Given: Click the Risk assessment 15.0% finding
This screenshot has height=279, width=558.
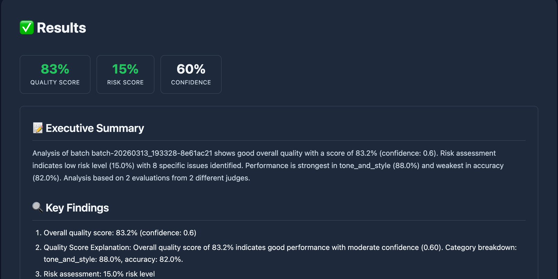Looking at the screenshot, I should (x=99, y=274).
